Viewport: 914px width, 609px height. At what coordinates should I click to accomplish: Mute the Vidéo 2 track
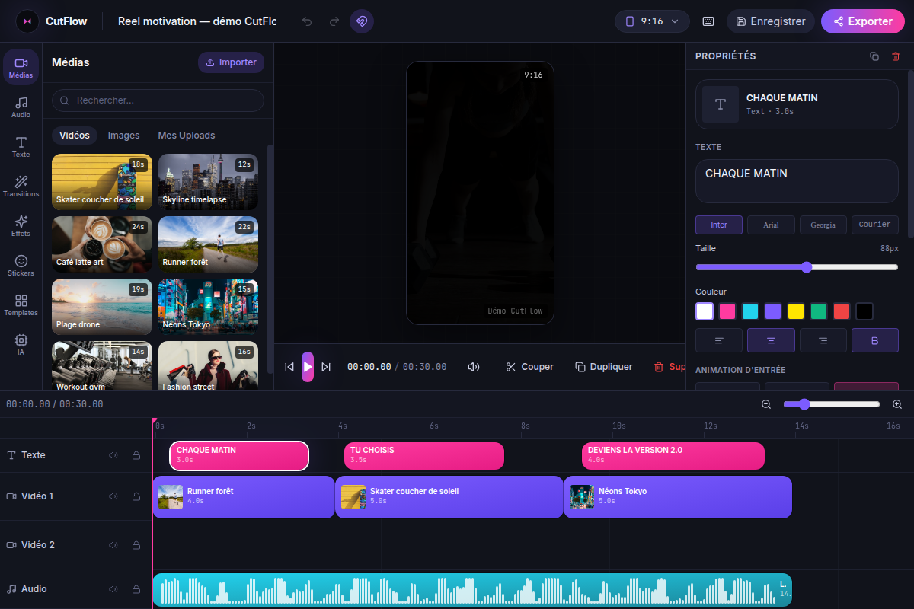coord(113,545)
